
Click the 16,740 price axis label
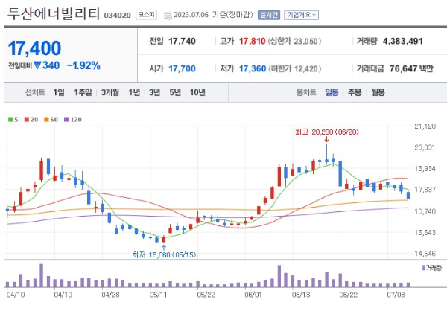tap(425, 211)
